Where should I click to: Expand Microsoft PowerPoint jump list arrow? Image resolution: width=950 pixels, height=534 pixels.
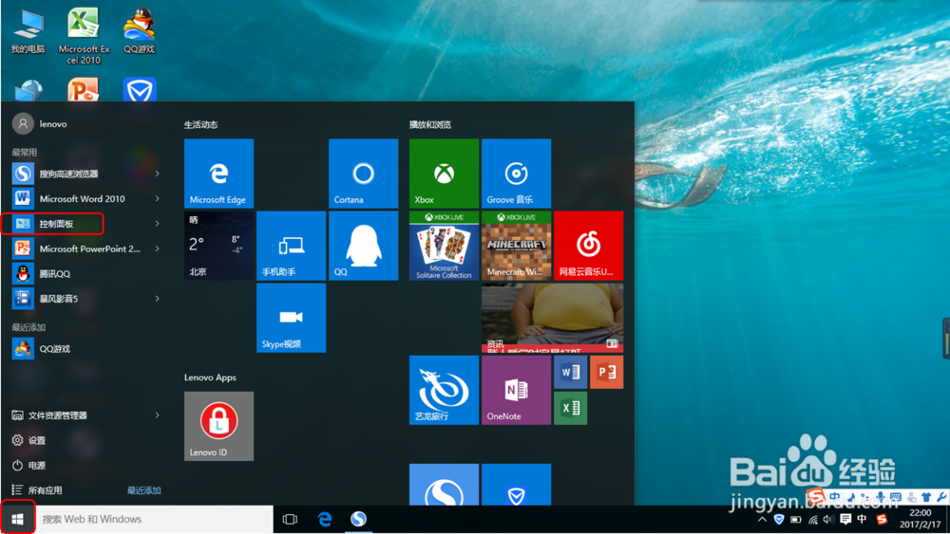pos(158,249)
